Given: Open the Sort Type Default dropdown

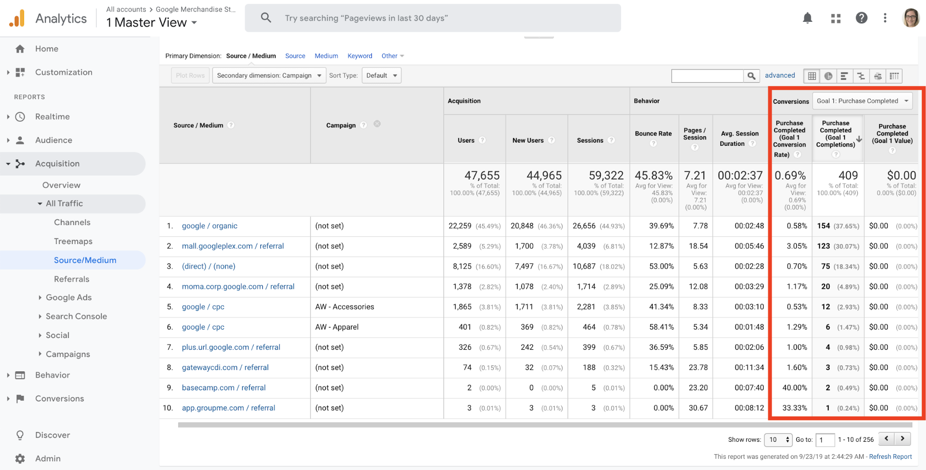Looking at the screenshot, I should coord(381,75).
